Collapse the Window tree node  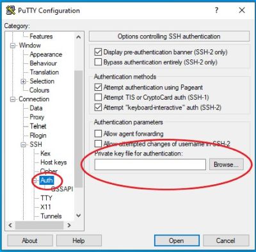pos(13,45)
